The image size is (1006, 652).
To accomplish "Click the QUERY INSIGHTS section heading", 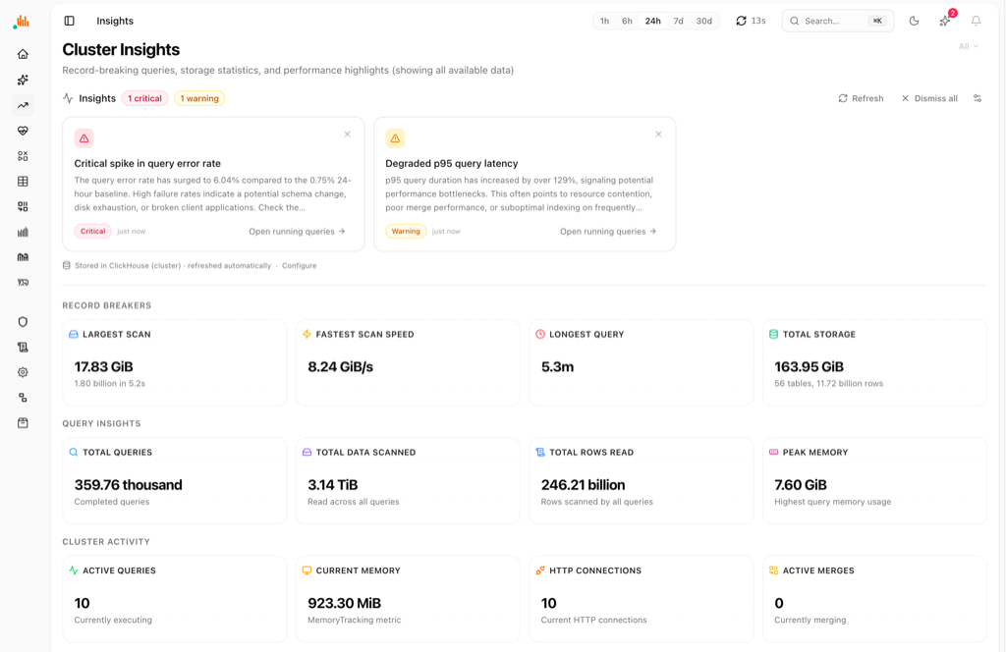I will coord(101,424).
